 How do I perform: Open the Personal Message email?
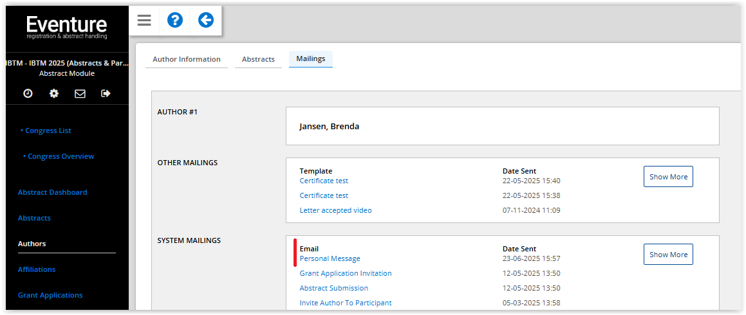pyautogui.click(x=330, y=259)
